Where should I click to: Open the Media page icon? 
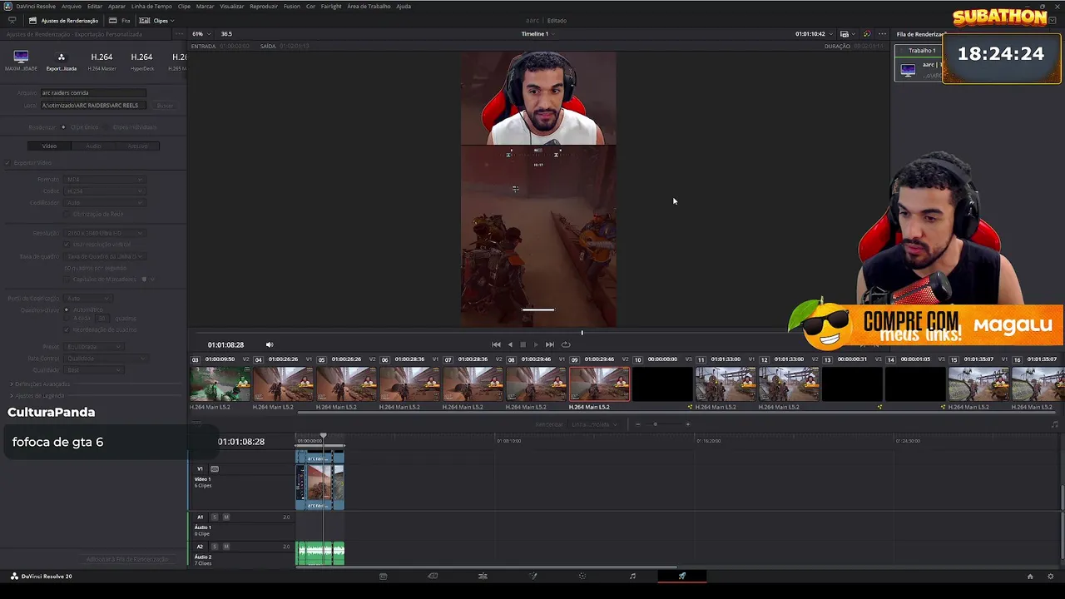click(x=383, y=576)
